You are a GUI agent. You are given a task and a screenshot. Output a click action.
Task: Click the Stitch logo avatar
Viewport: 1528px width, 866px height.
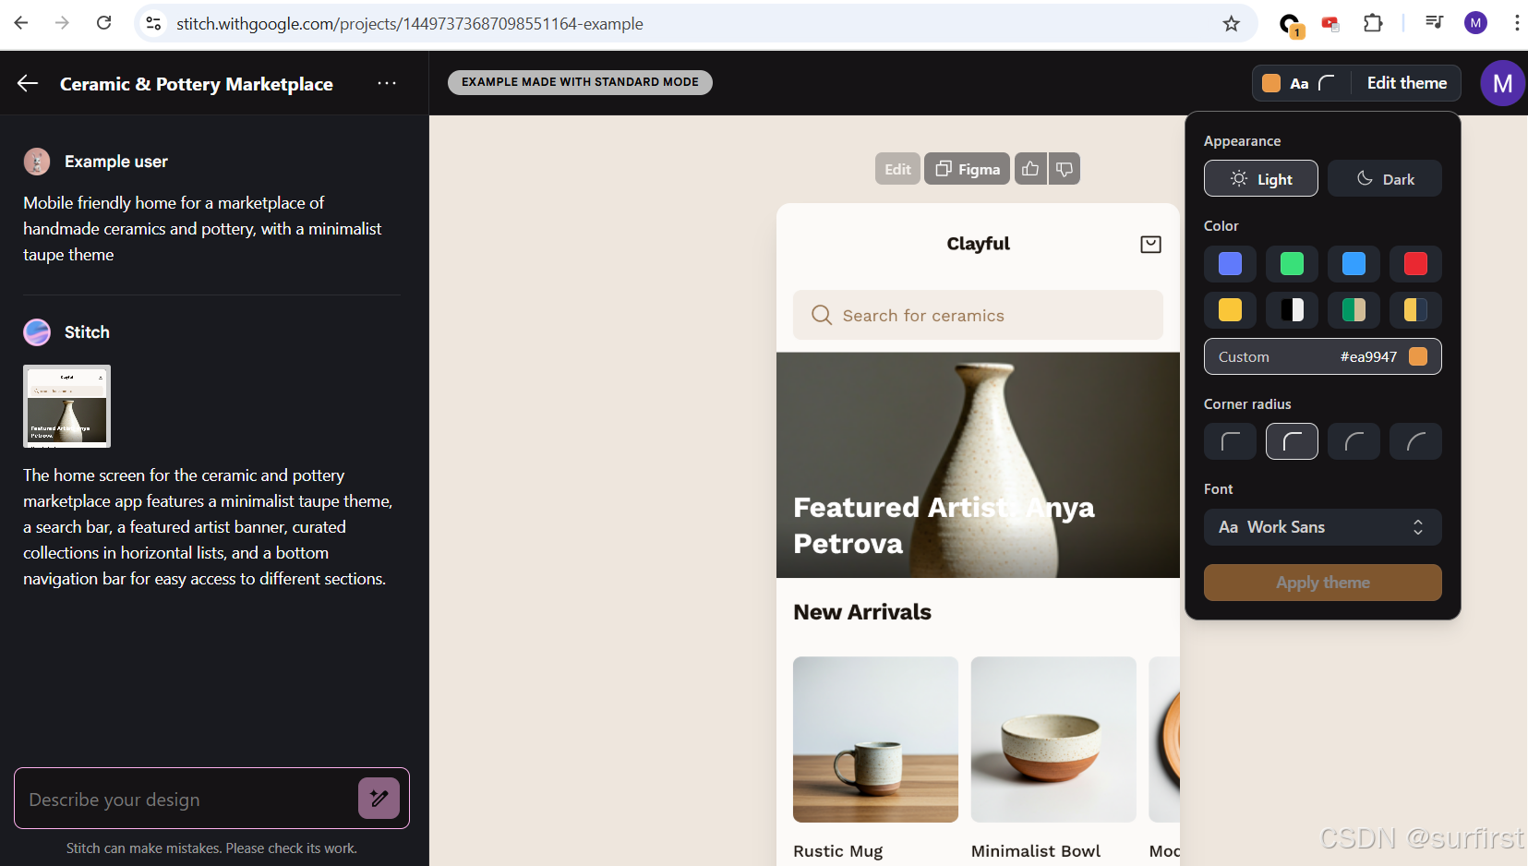(x=37, y=332)
